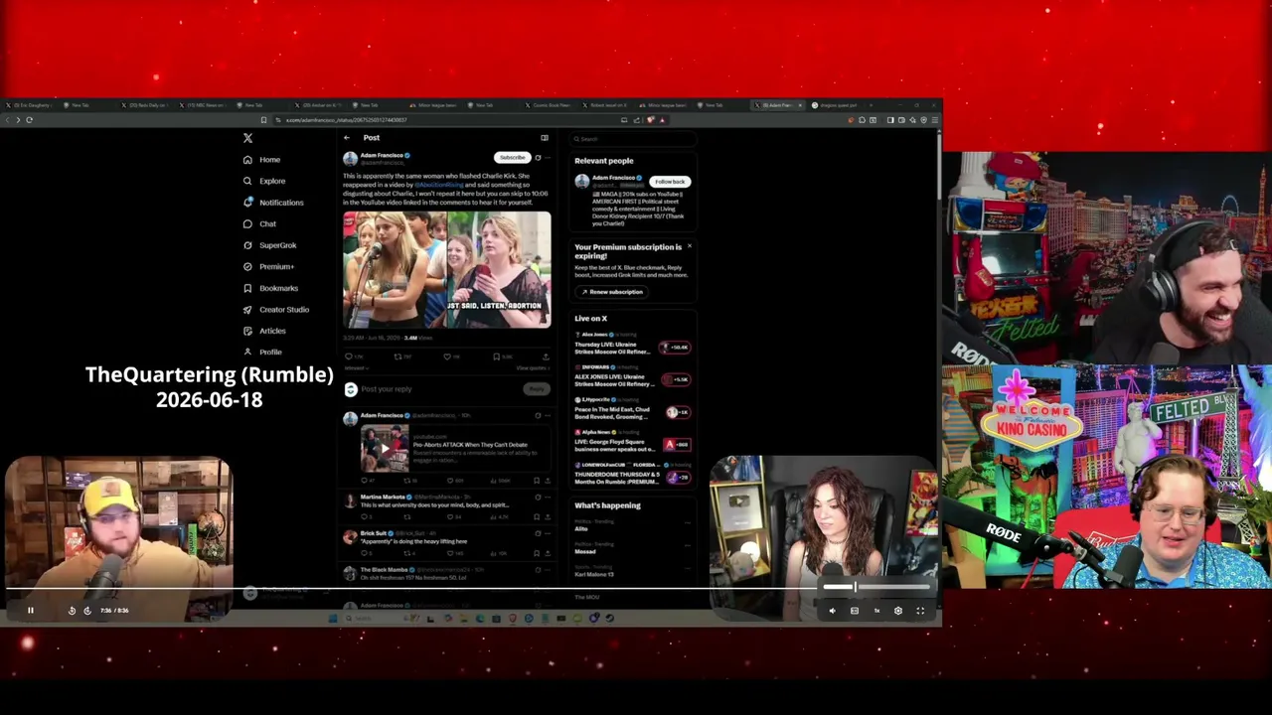The image size is (1272, 715).
Task: Enter fullscreen in the video player
Action: [x=920, y=611]
